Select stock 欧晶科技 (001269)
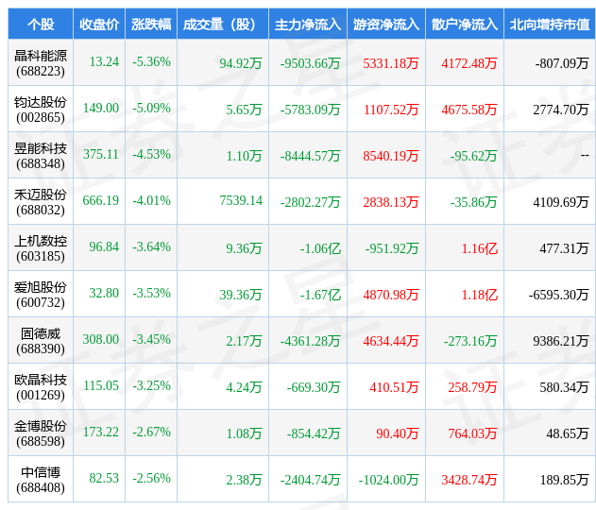 [x=41, y=387]
